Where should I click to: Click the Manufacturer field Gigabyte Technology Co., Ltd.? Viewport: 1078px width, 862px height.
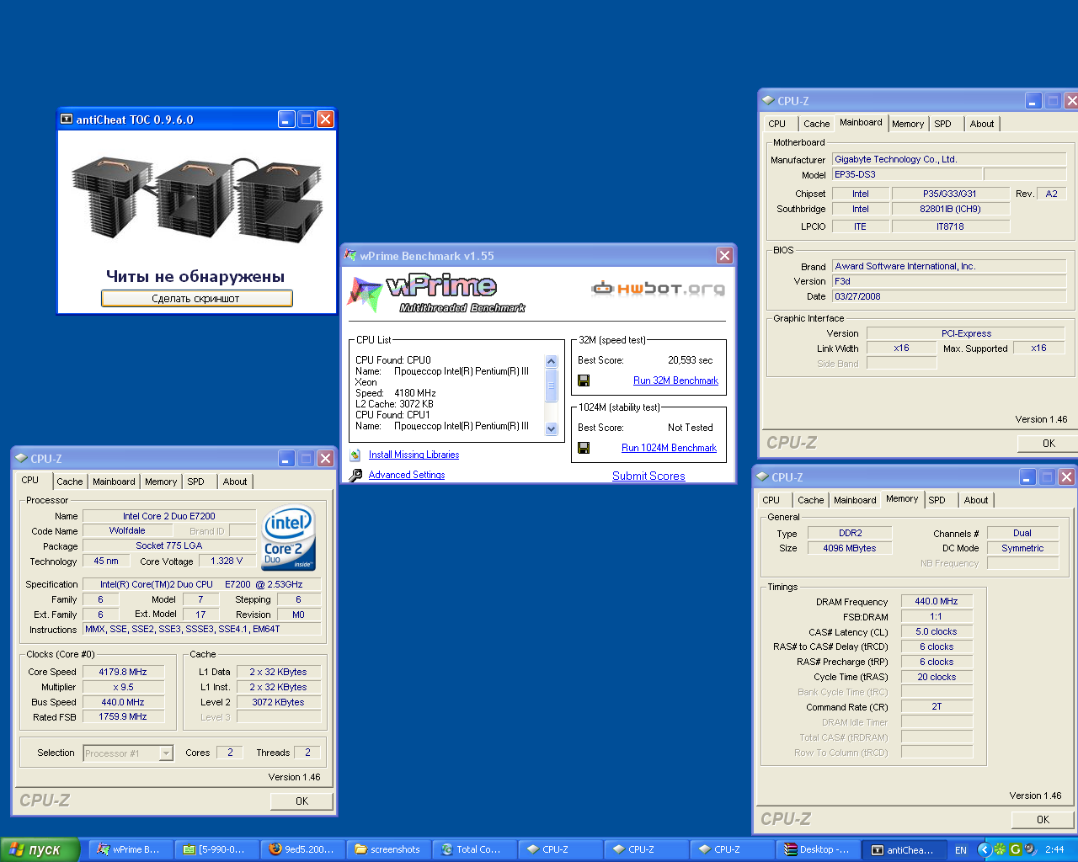point(949,159)
